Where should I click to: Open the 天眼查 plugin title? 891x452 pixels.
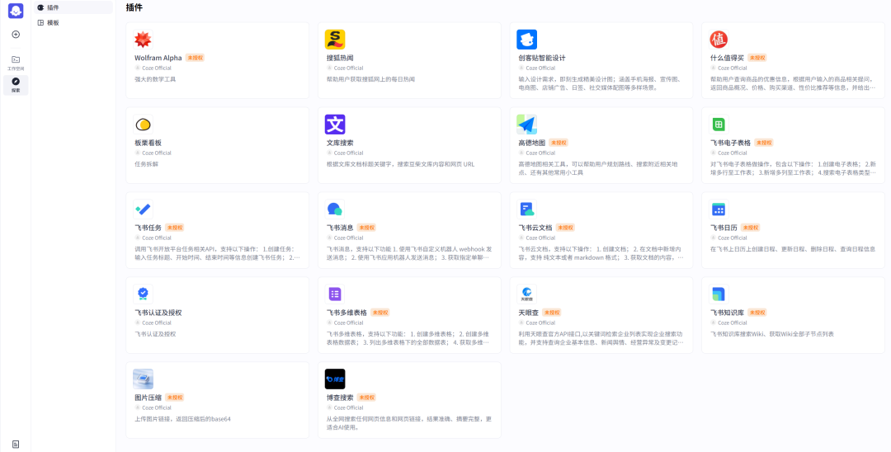pyautogui.click(x=529, y=313)
